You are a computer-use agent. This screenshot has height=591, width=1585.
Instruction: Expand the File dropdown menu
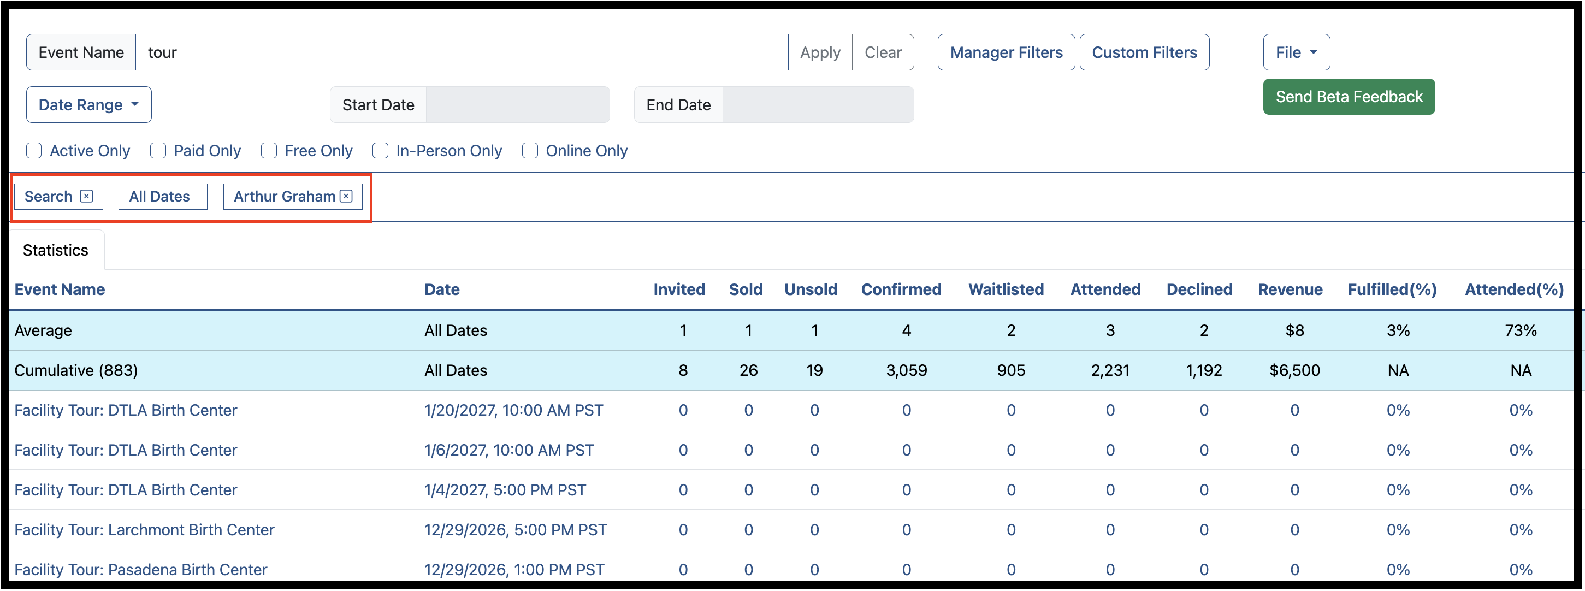click(x=1296, y=52)
